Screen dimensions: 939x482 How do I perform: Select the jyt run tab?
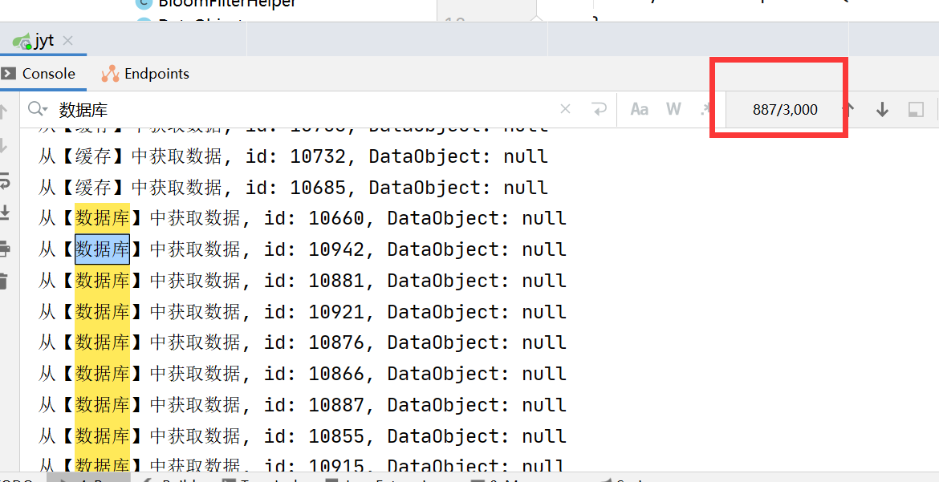coord(43,41)
